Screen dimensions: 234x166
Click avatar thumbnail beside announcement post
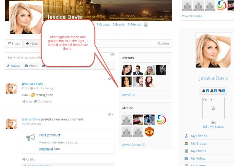click(11, 124)
